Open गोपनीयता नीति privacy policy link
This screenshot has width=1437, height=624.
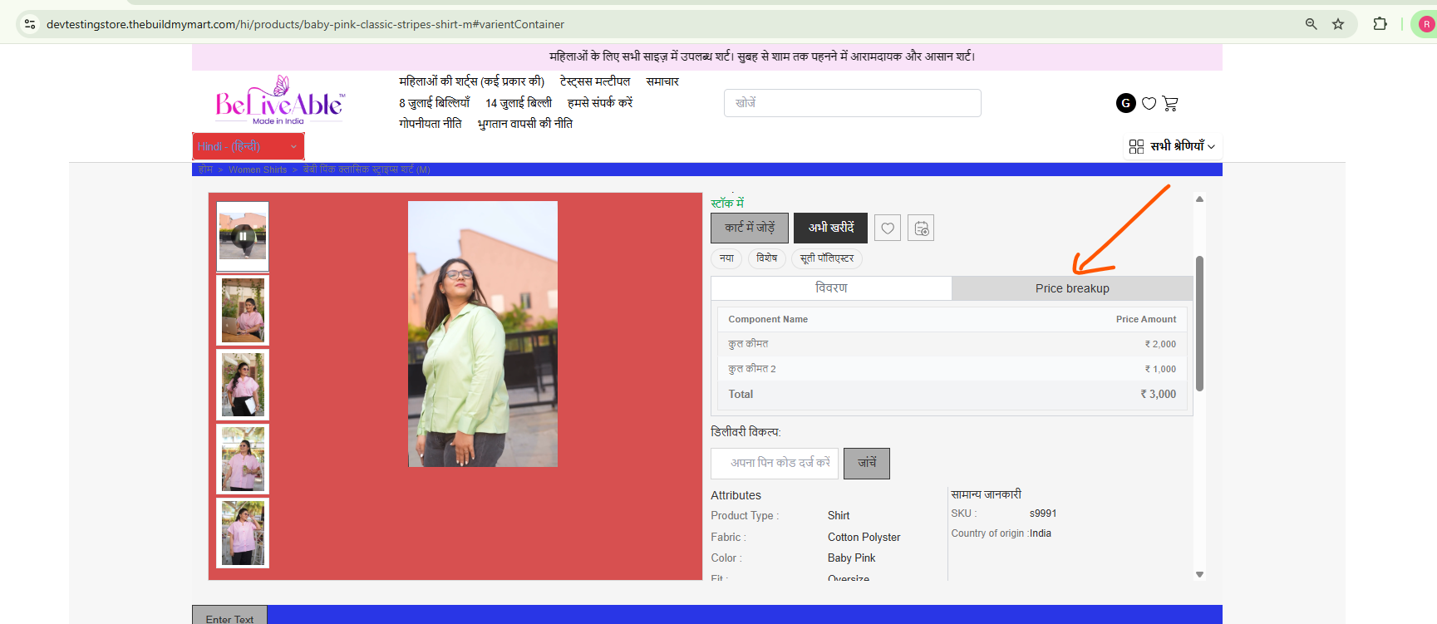click(430, 123)
